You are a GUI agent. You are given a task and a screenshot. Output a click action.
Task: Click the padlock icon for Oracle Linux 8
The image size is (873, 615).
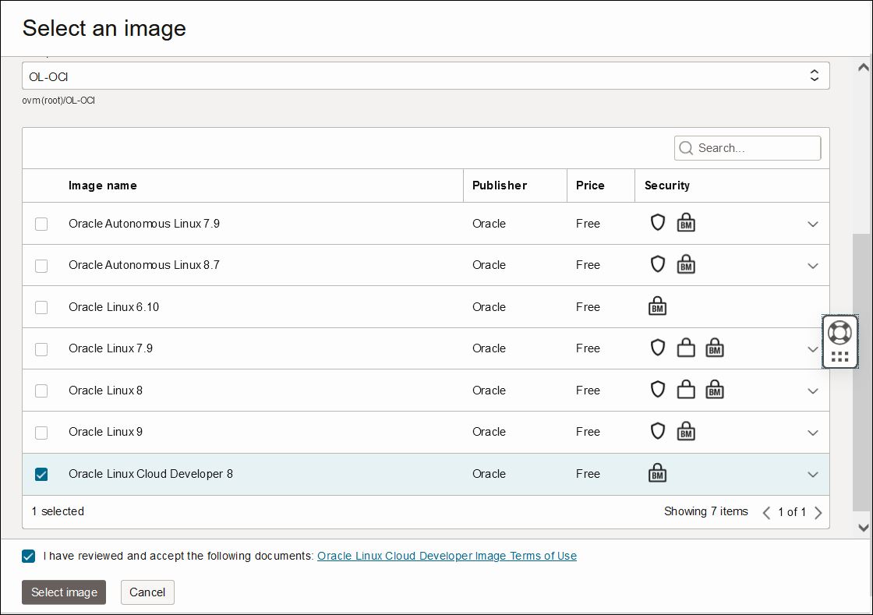[x=686, y=389]
